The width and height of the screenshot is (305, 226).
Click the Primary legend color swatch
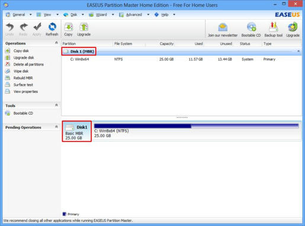pyautogui.click(x=64, y=214)
